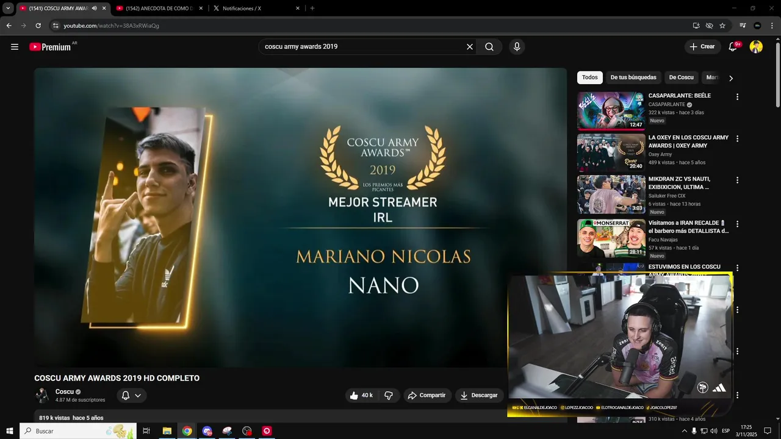Open CASAPARLANTE: BEÉLE video thumbnail

[x=611, y=111]
